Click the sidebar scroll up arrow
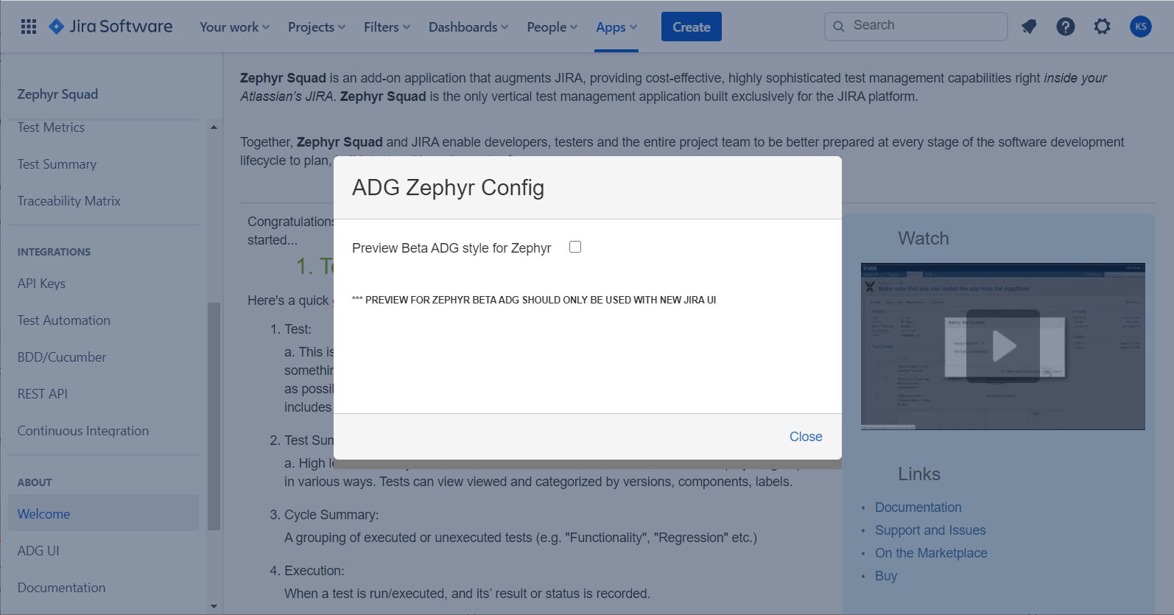Image resolution: width=1174 pixels, height=615 pixels. coord(214,127)
